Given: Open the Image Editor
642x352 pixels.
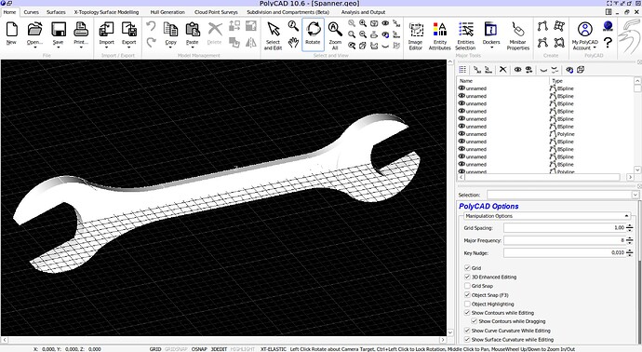Looking at the screenshot, I should pos(416,36).
